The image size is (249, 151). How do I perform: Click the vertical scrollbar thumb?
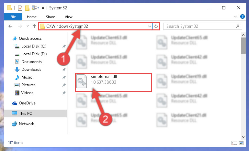(x=243, y=46)
